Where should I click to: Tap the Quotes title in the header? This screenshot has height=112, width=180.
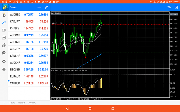point(13,7)
